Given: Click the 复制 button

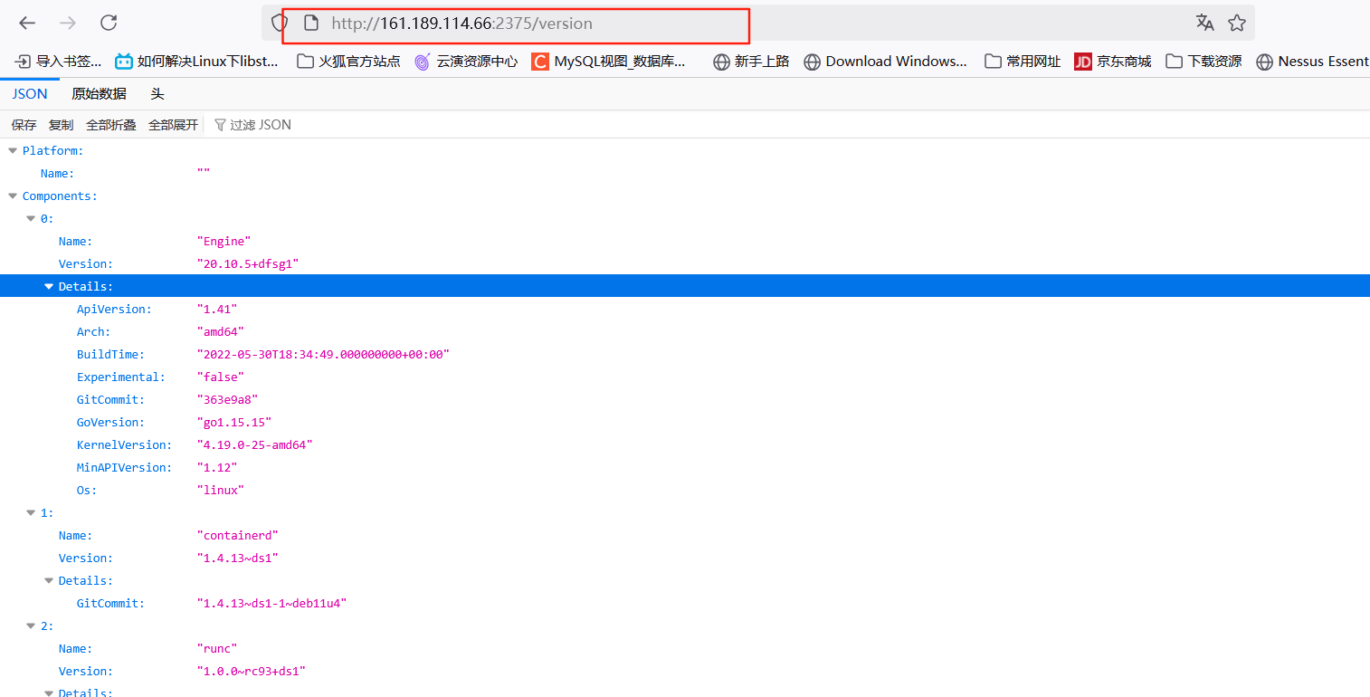Looking at the screenshot, I should tap(62, 125).
